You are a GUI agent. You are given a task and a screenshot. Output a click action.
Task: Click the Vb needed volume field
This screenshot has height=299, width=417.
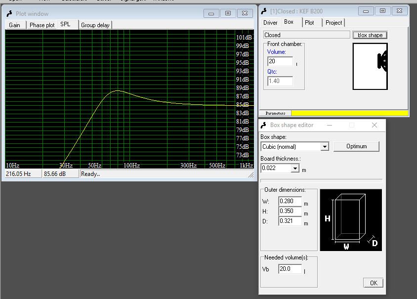(x=291, y=269)
